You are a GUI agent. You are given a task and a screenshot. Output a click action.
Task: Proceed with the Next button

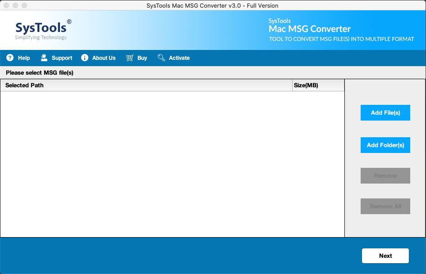(385, 256)
